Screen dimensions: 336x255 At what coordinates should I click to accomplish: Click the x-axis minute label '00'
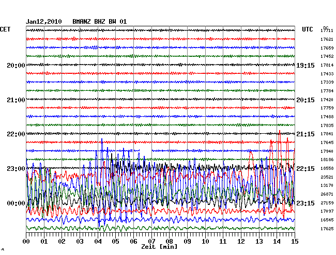(26, 242)
